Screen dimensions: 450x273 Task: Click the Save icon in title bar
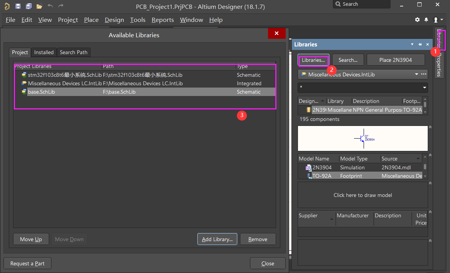coord(18,6)
